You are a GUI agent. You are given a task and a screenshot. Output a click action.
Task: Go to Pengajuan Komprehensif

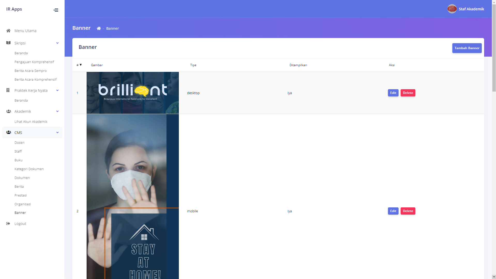tap(34, 62)
